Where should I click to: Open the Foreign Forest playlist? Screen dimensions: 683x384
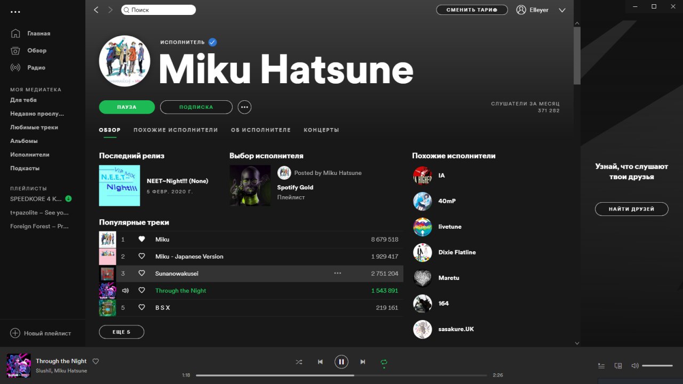pyautogui.click(x=39, y=226)
